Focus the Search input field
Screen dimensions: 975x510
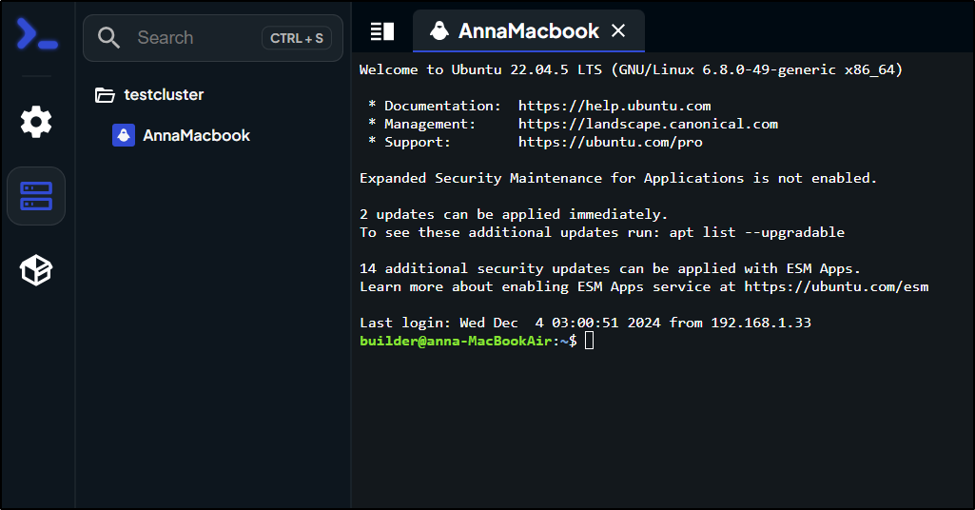[x=213, y=38]
